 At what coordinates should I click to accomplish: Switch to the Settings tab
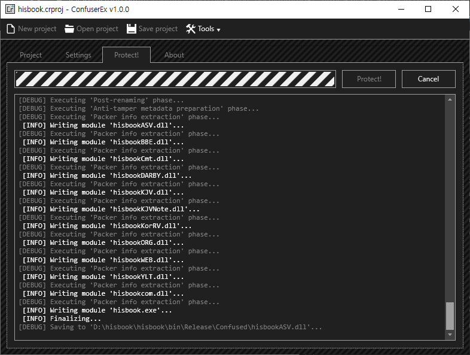pos(78,55)
